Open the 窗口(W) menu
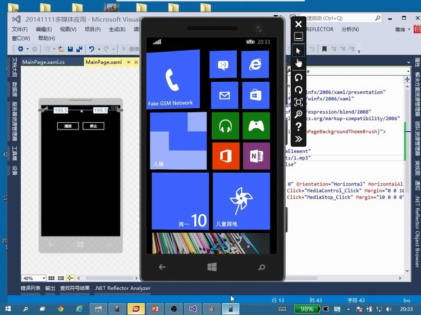The height and width of the screenshot is (315, 421). pos(21,38)
